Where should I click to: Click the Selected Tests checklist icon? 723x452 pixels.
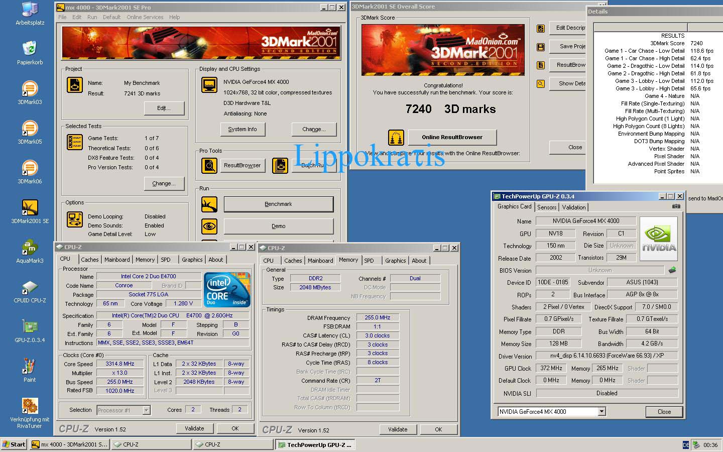point(75,142)
